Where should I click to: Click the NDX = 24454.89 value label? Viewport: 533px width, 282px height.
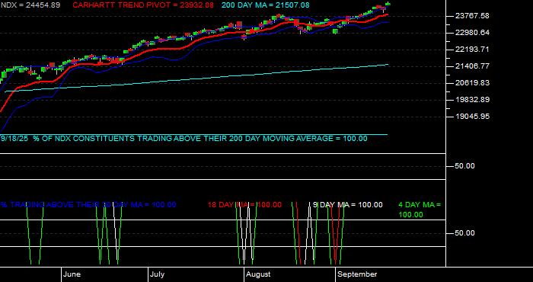click(x=30, y=5)
